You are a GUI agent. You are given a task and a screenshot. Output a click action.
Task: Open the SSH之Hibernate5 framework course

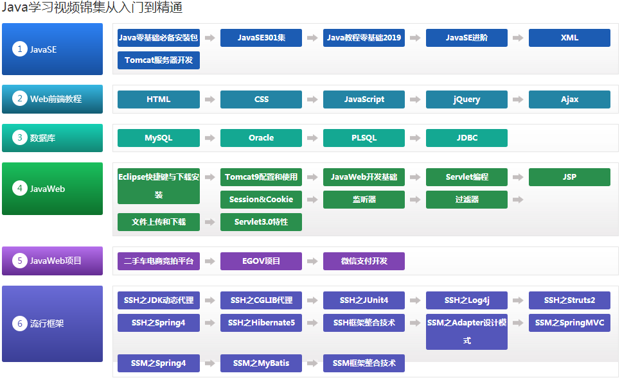point(261,323)
